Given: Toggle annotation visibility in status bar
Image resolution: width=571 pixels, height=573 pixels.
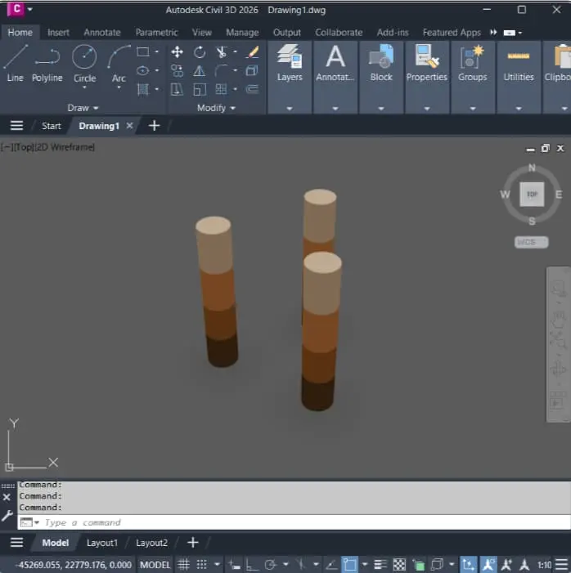Looking at the screenshot, I should [488, 565].
